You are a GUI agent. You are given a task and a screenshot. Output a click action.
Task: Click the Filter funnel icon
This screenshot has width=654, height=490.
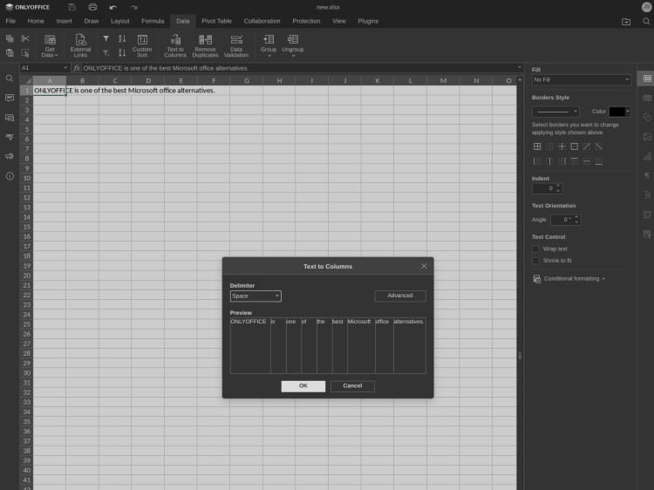106,38
